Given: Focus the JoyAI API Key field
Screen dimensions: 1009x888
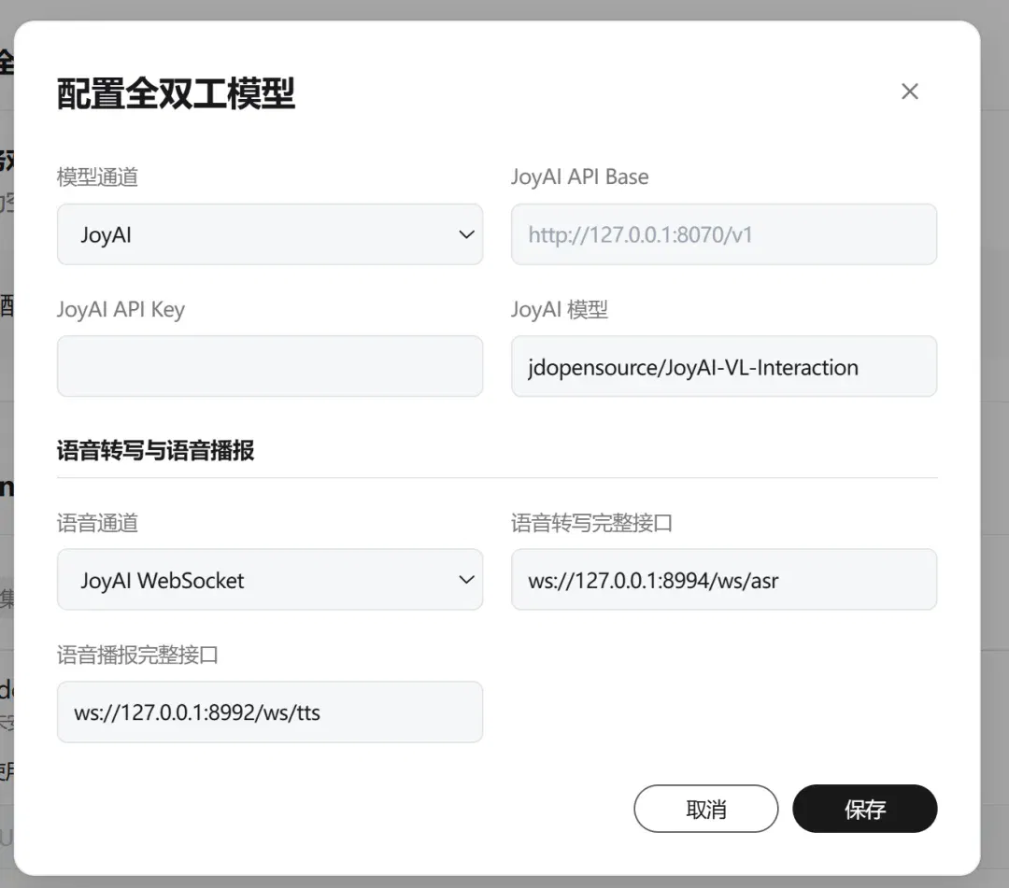Looking at the screenshot, I should pyautogui.click(x=270, y=366).
